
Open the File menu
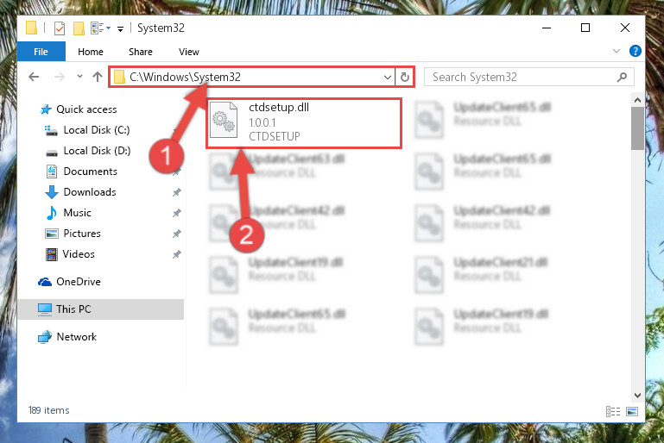41,52
